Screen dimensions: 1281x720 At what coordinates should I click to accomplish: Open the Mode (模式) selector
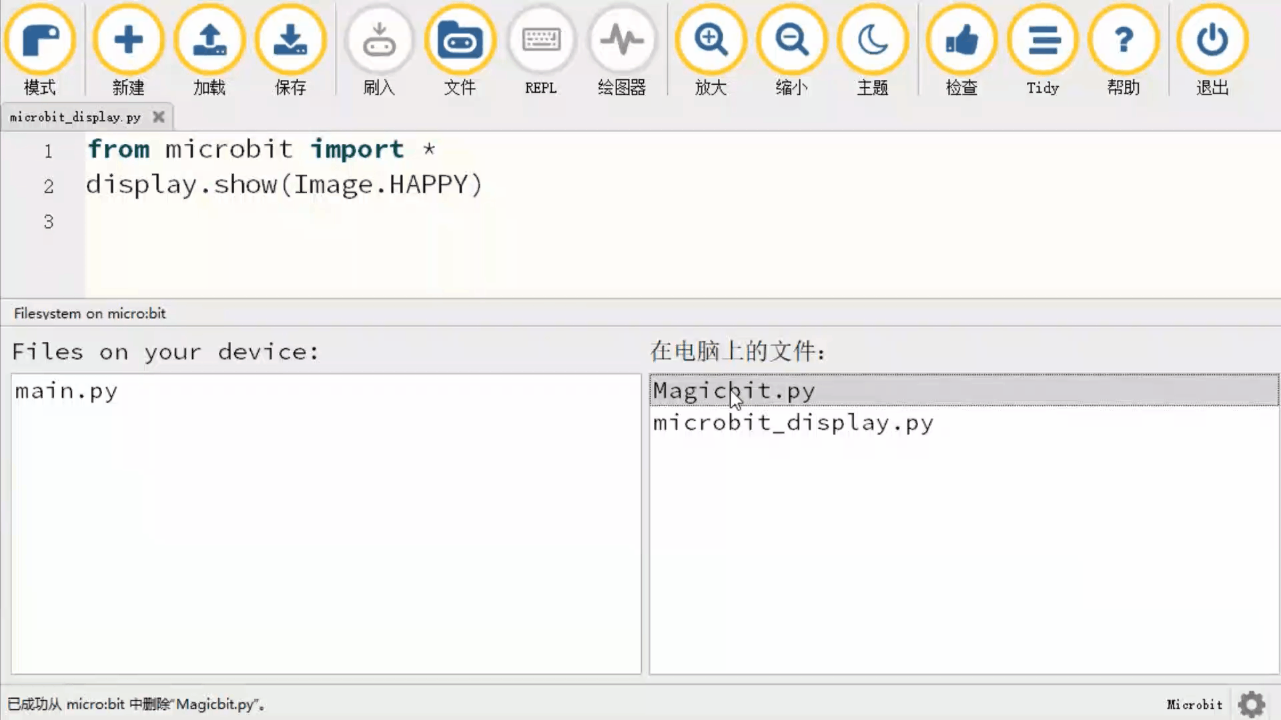[40, 50]
